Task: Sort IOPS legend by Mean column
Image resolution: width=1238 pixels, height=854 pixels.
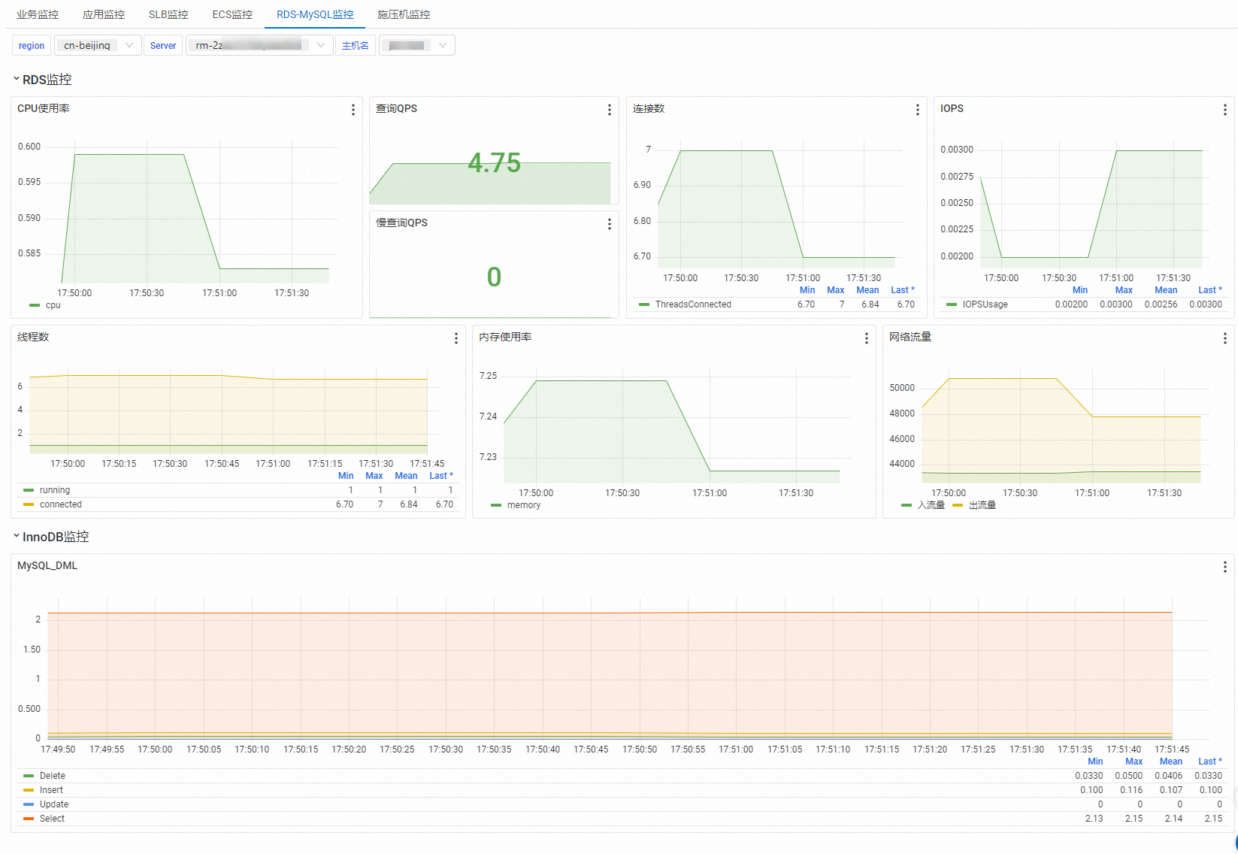Action: (1166, 290)
